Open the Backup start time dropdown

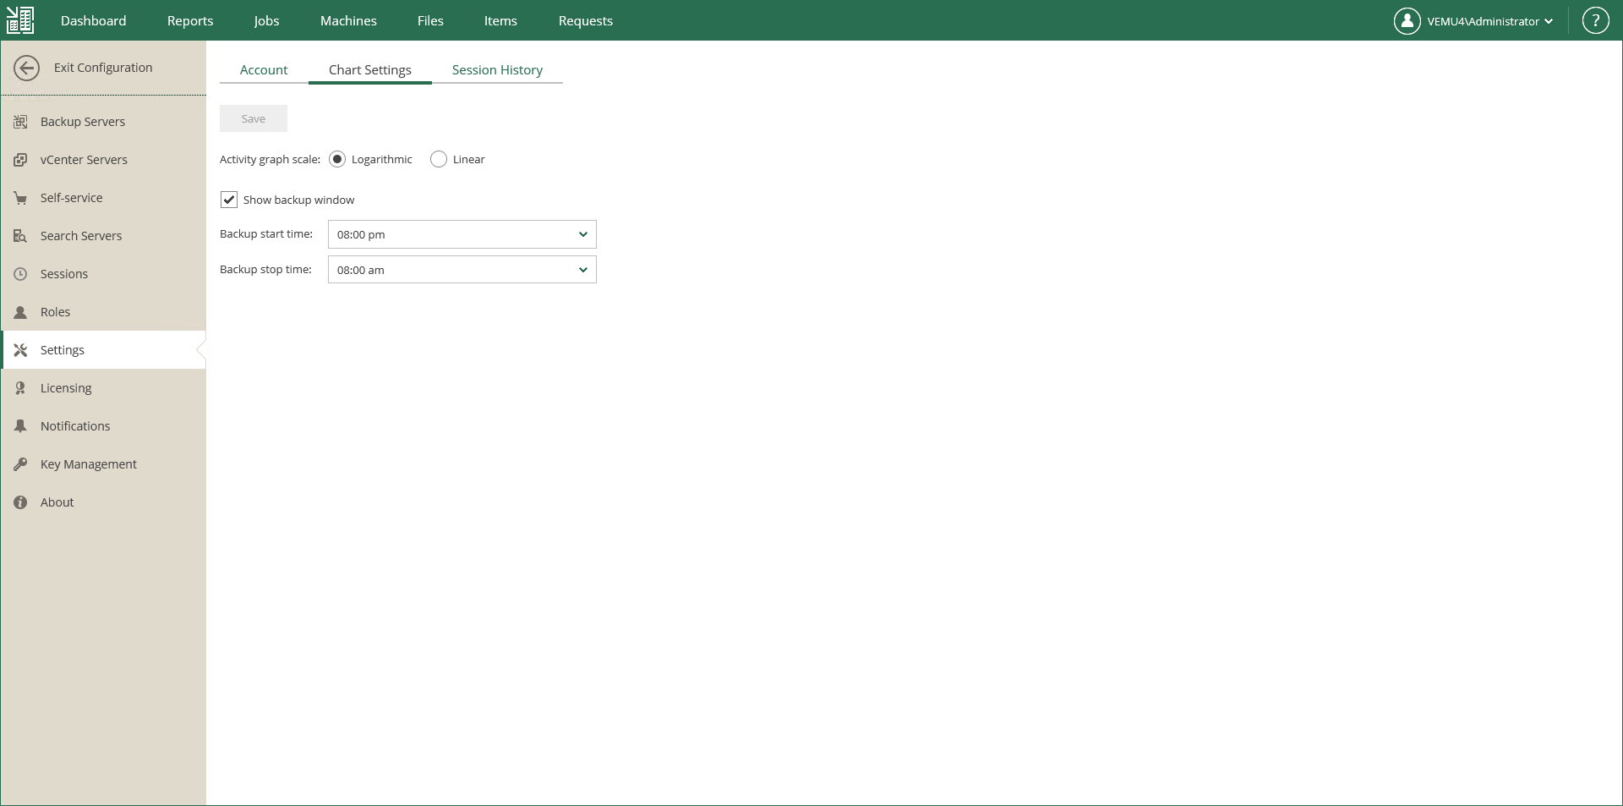pyautogui.click(x=462, y=234)
